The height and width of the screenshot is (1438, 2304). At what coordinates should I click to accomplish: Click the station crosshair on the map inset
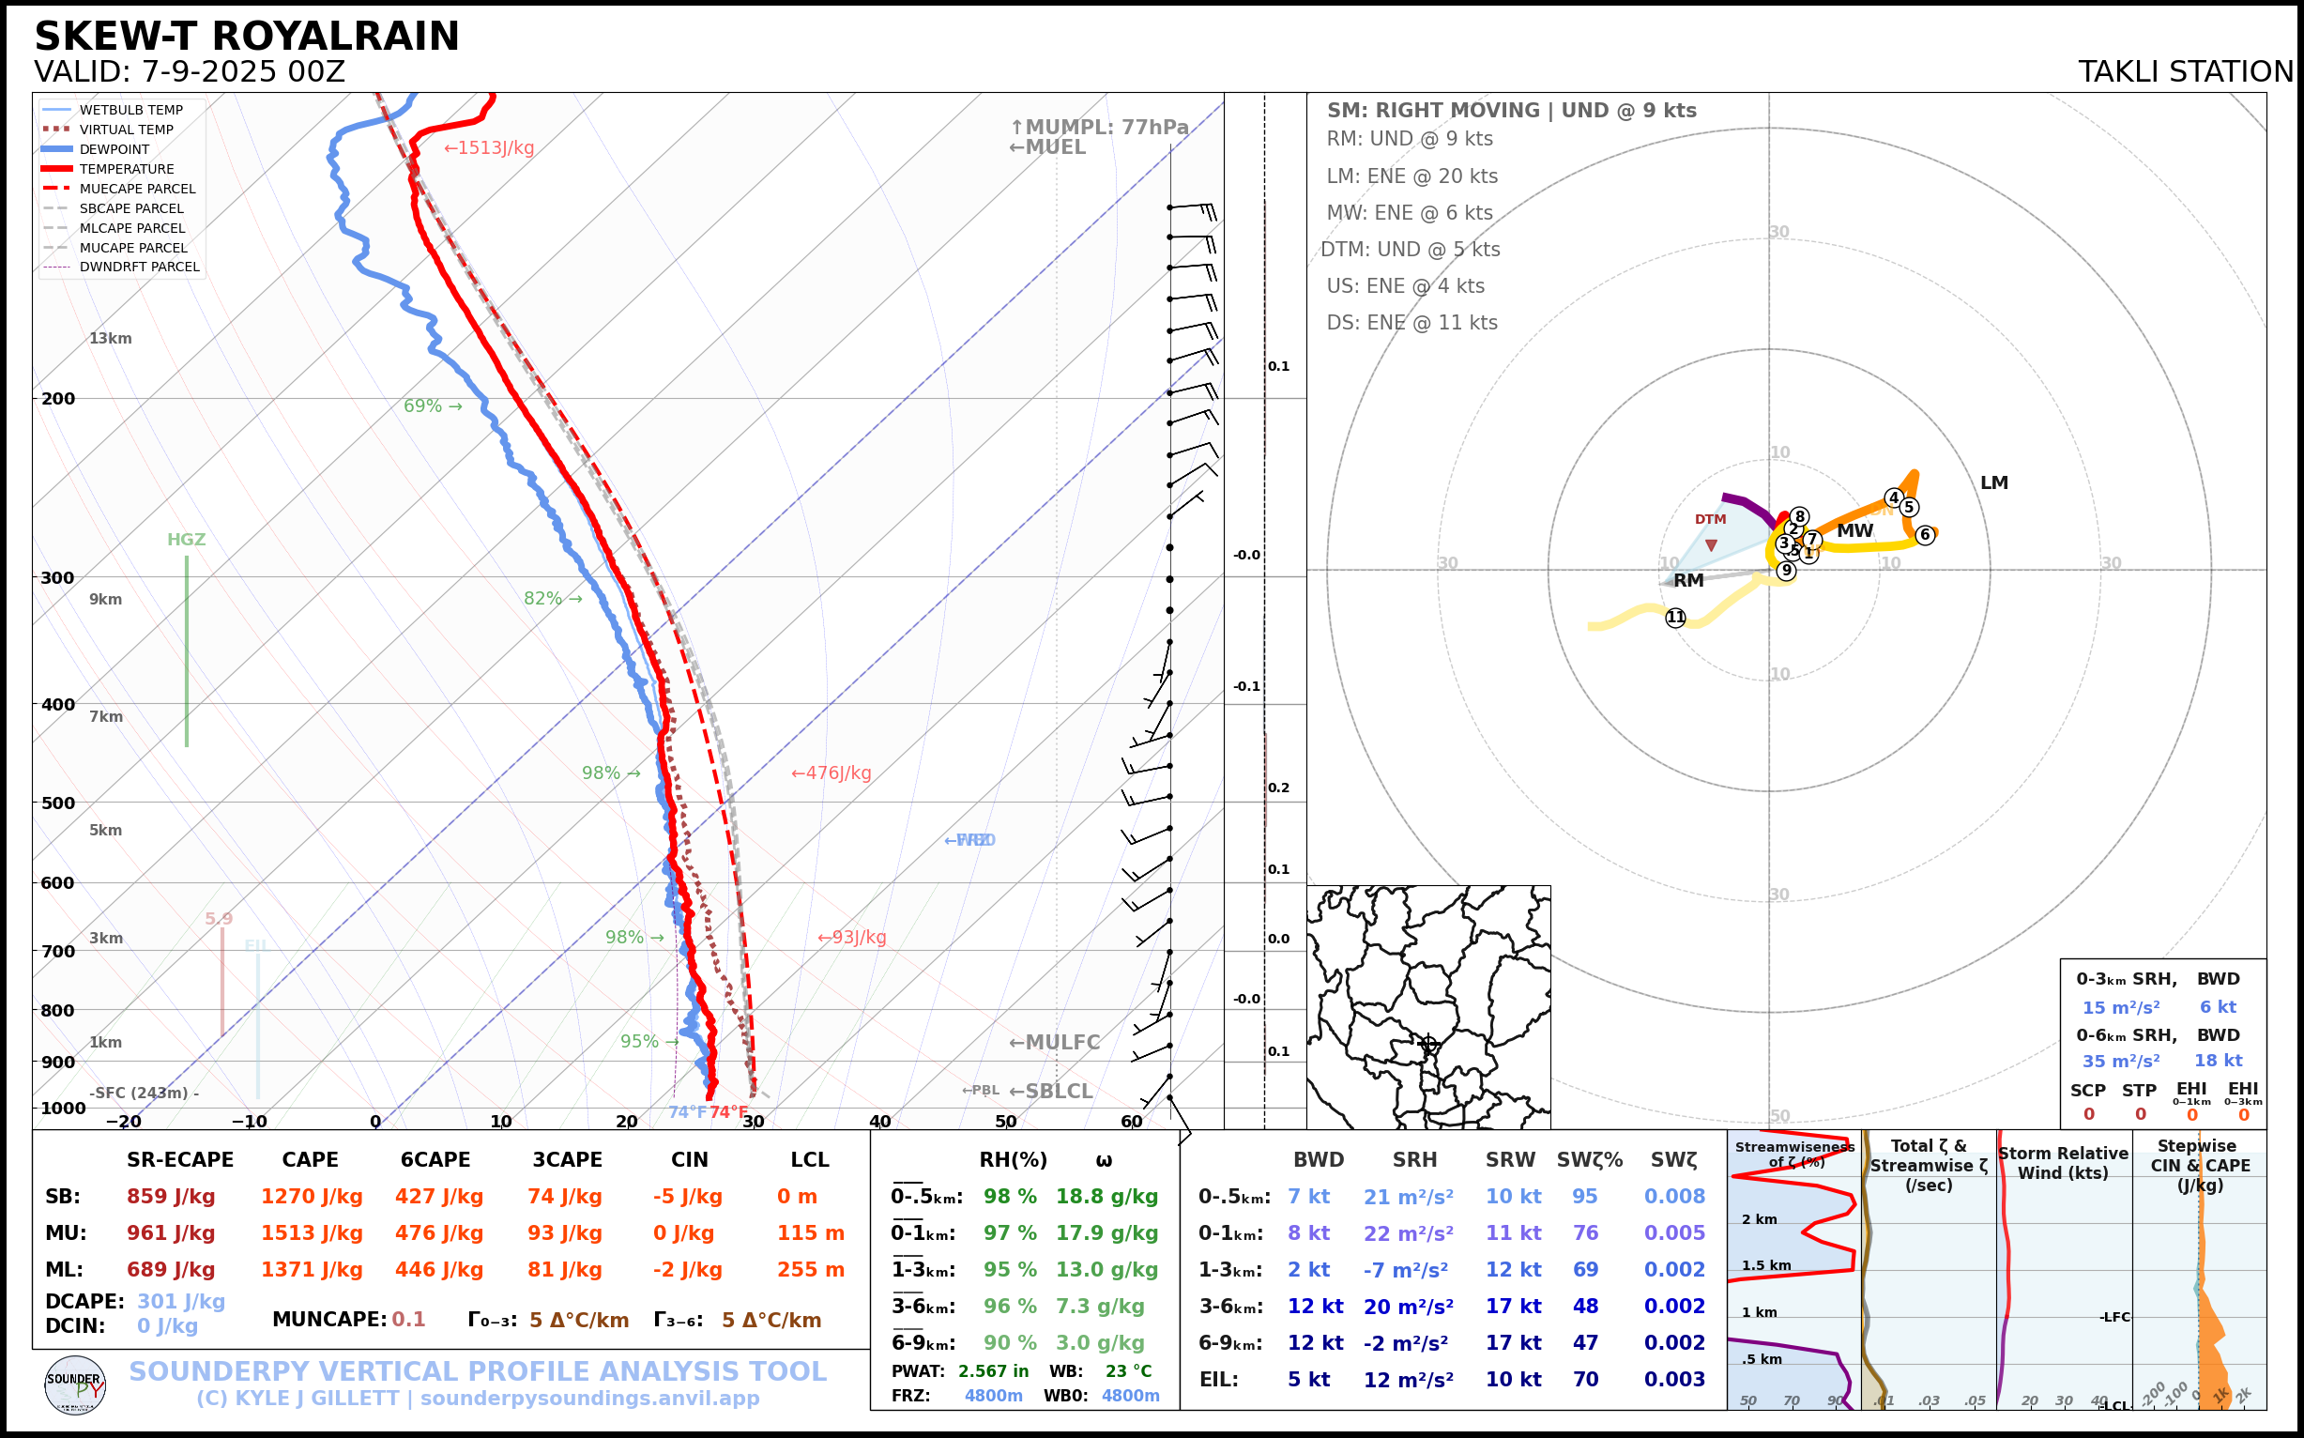(x=1427, y=1044)
